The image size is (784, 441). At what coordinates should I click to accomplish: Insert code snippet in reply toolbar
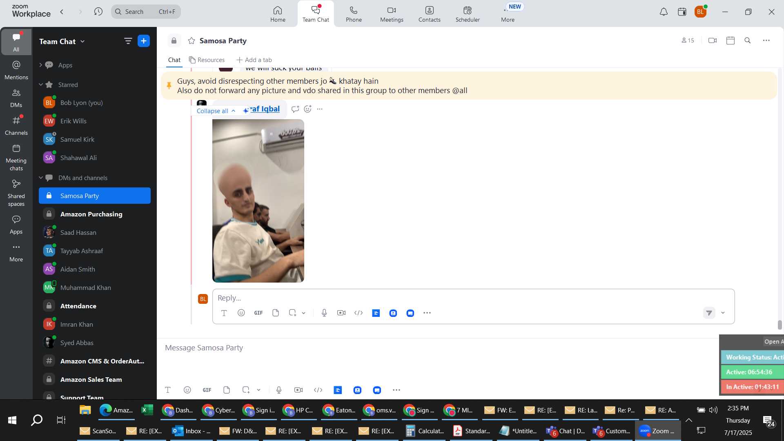point(359,313)
